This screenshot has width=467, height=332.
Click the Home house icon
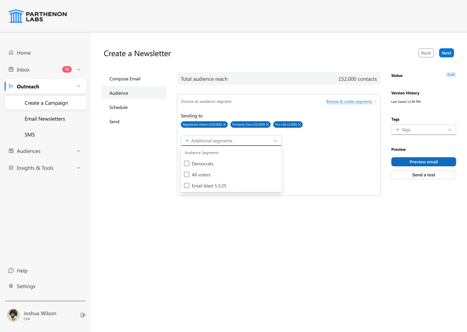tap(11, 53)
